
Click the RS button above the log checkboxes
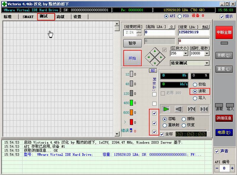[x=153, y=71]
